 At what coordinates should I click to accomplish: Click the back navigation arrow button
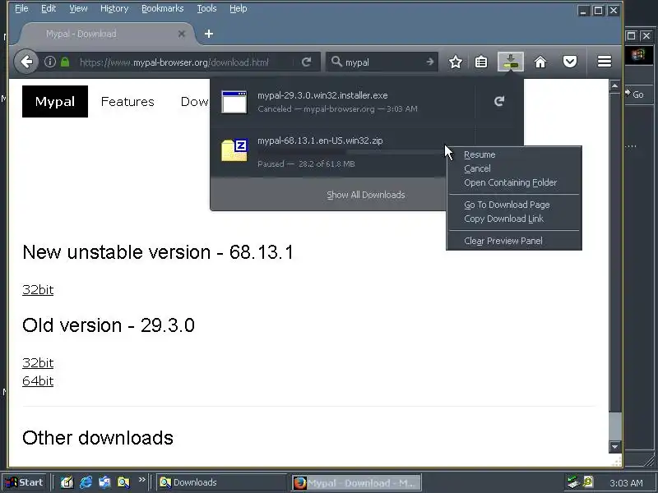26,62
